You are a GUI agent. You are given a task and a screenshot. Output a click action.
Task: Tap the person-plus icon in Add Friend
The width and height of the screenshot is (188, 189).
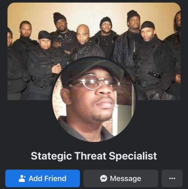22,178
